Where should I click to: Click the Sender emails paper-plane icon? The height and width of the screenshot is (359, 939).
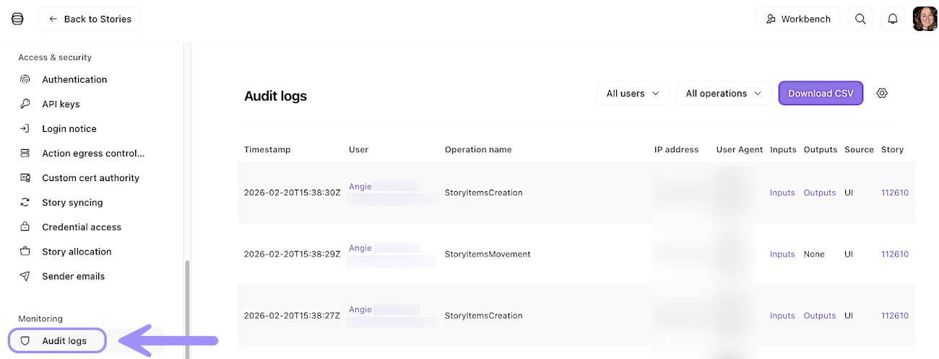pyautogui.click(x=25, y=276)
